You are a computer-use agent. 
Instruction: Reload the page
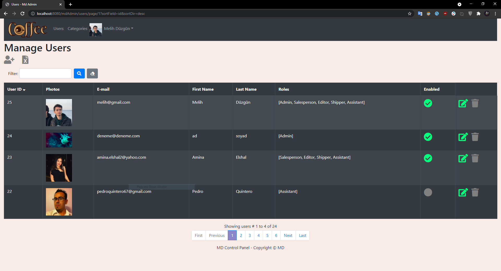[x=22, y=14]
